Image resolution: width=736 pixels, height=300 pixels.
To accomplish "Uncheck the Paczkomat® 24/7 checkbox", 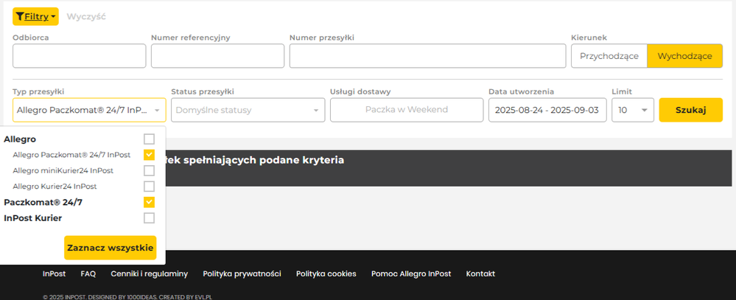I will [x=150, y=203].
